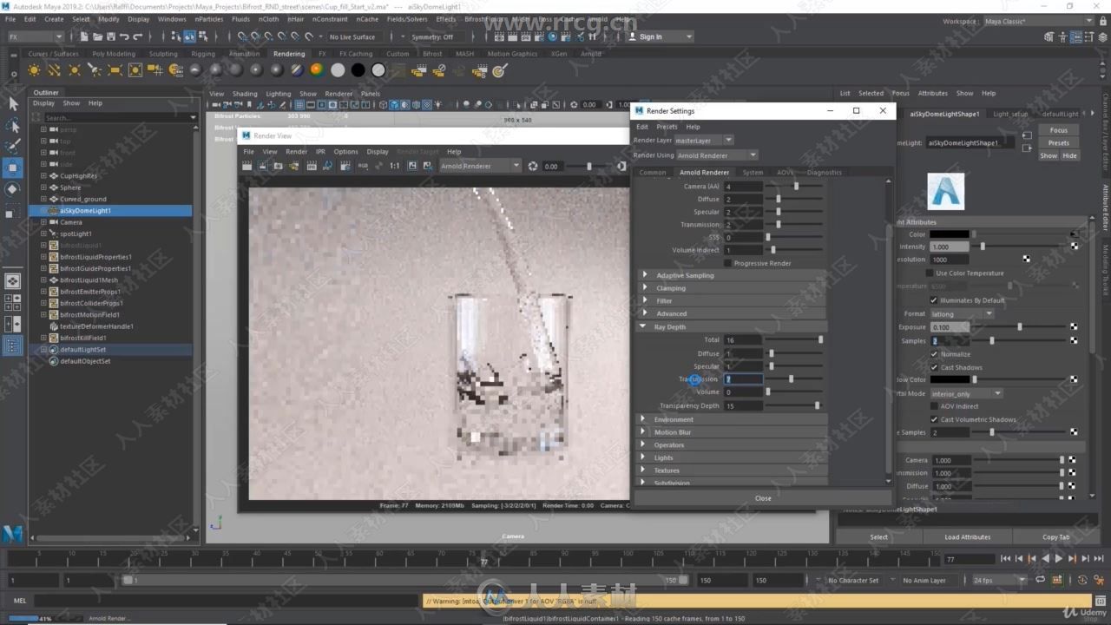Open Diagnostics tab in Render Settings
The width and height of the screenshot is (1111, 625).
click(x=824, y=172)
